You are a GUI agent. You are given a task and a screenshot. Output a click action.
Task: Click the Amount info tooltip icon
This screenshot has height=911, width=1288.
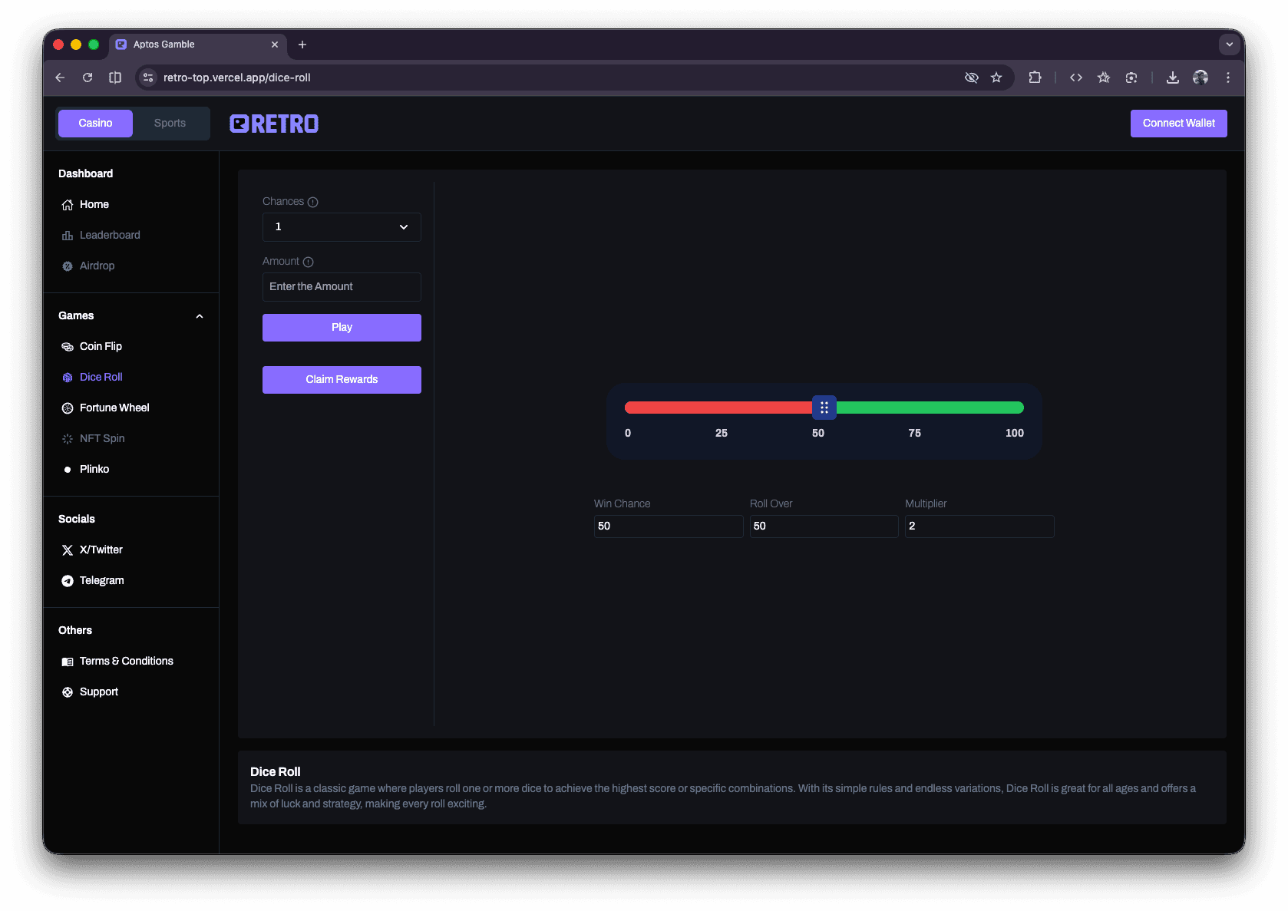point(308,262)
